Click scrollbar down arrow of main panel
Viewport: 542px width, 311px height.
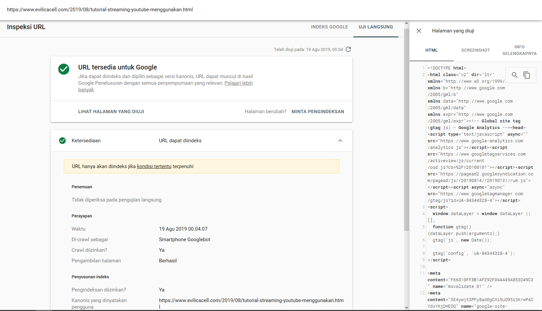pyautogui.click(x=406, y=307)
